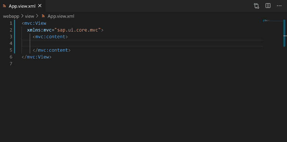Click the closing mvc:View tag
Image resolution: width=287 pixels, height=142 pixels.
coord(37,57)
